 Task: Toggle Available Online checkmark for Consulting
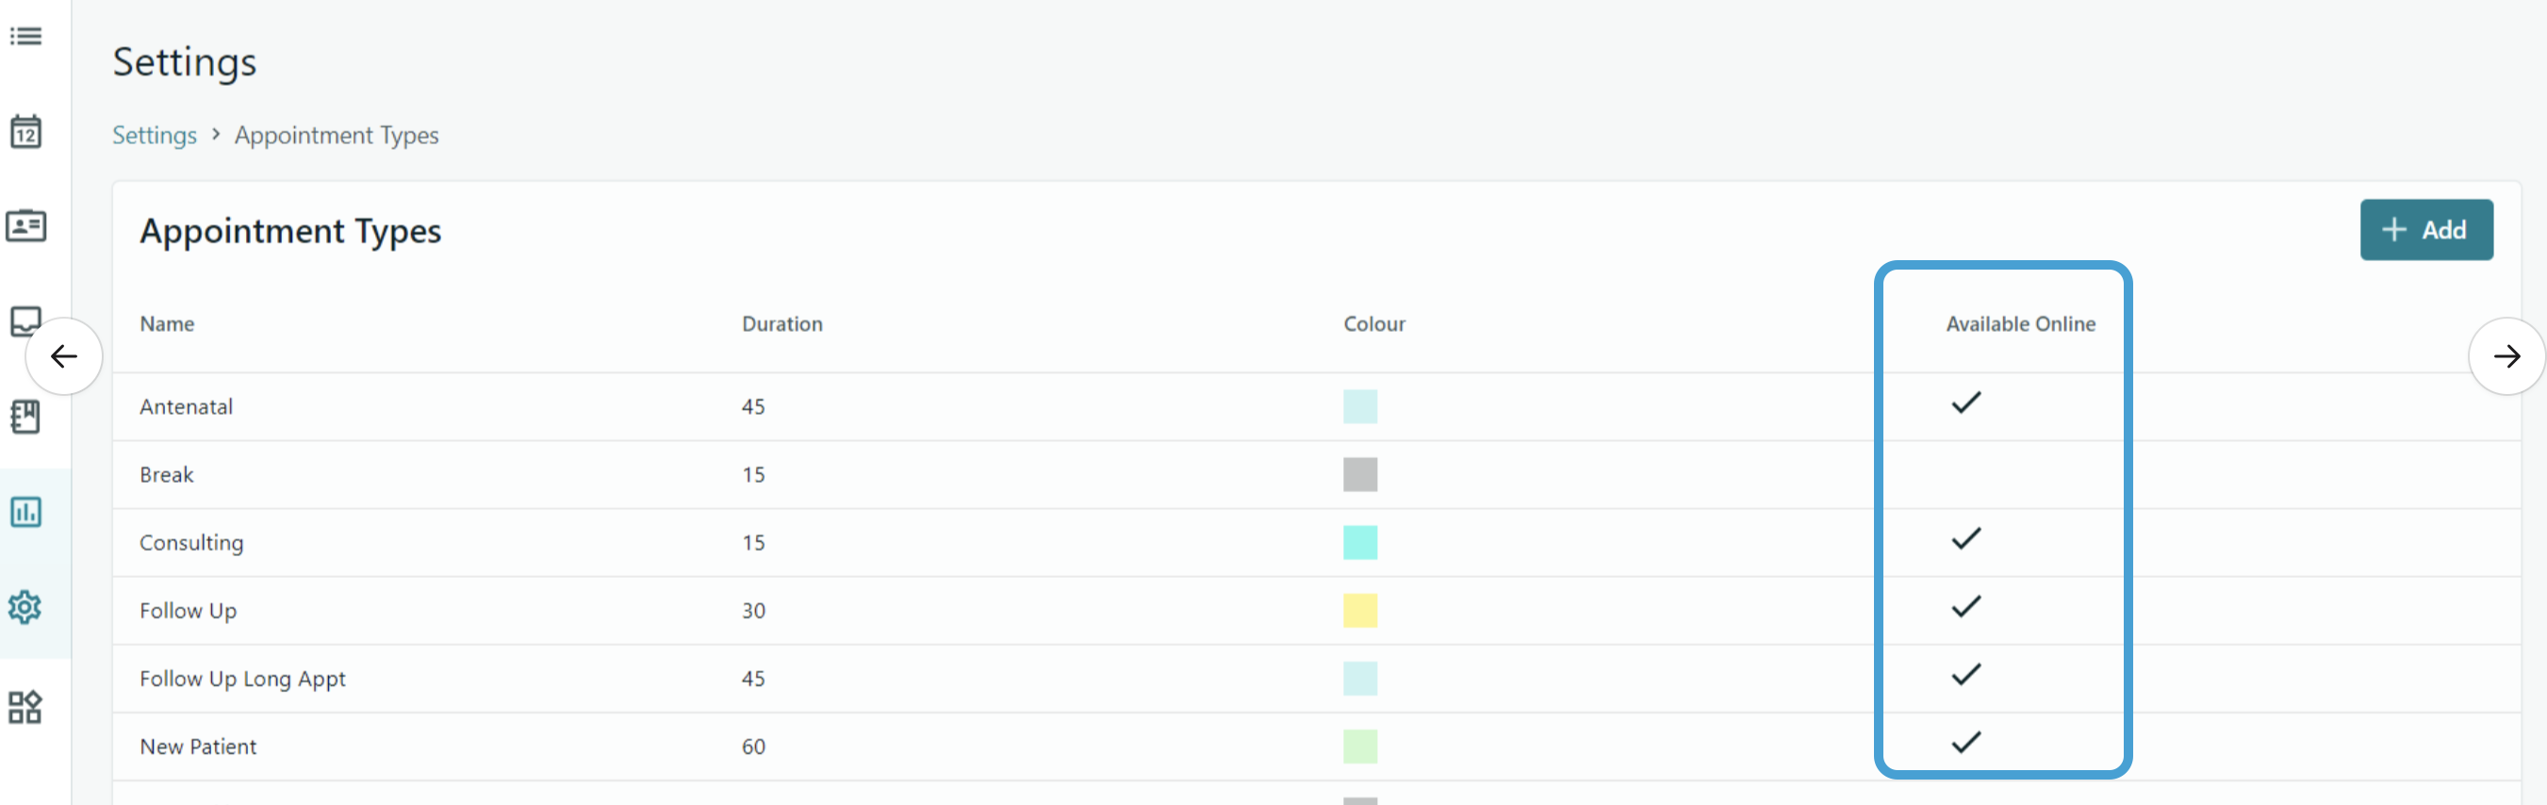[1965, 539]
